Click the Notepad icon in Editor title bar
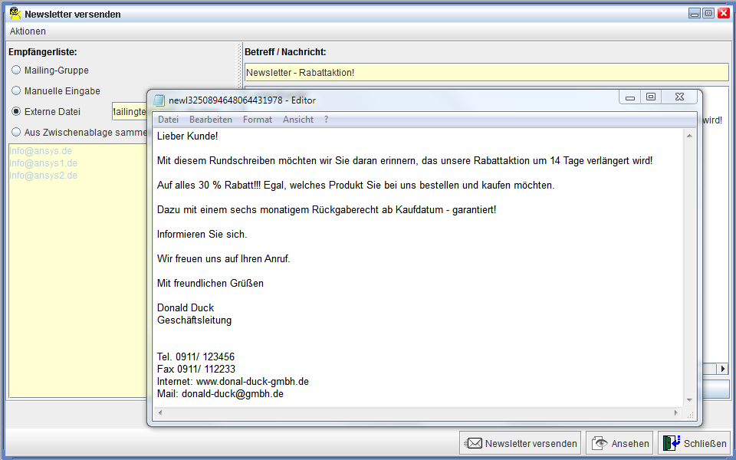The height and width of the screenshot is (460, 736). (x=159, y=100)
